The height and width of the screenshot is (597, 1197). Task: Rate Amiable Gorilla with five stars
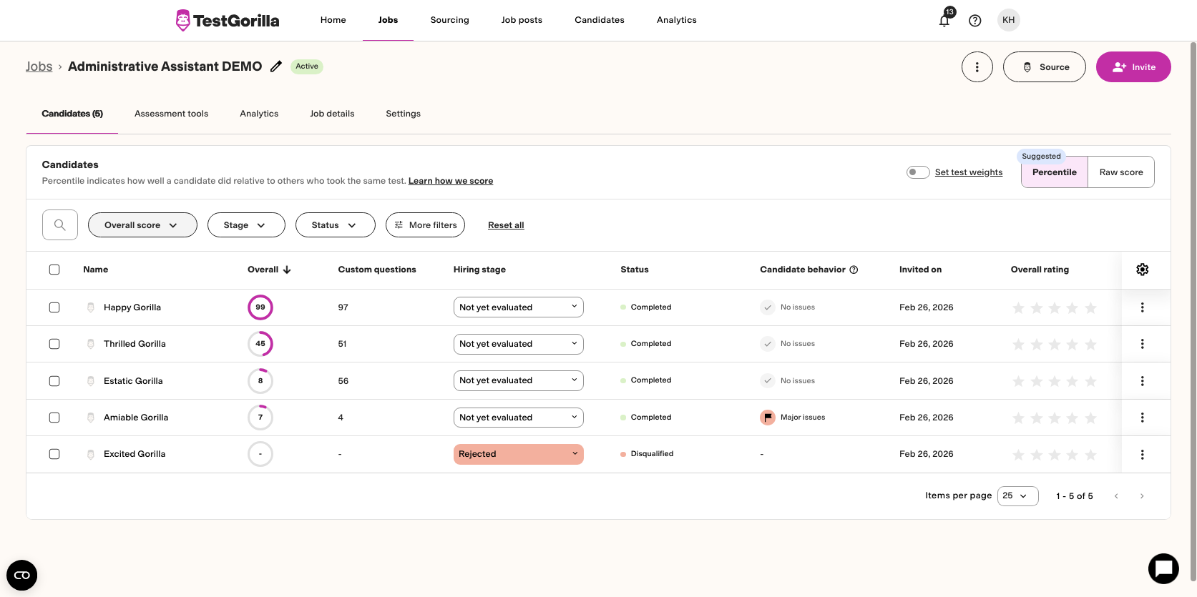tap(1090, 418)
